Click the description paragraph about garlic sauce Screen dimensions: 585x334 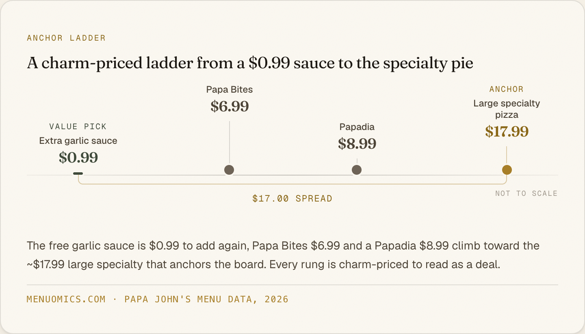click(x=283, y=255)
